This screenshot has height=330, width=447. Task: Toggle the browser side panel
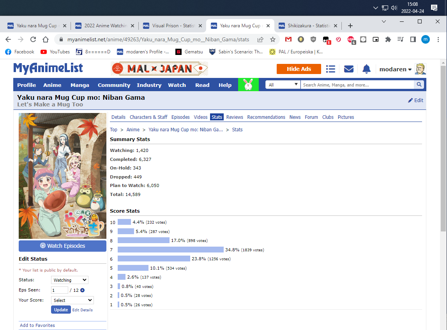coord(413,39)
